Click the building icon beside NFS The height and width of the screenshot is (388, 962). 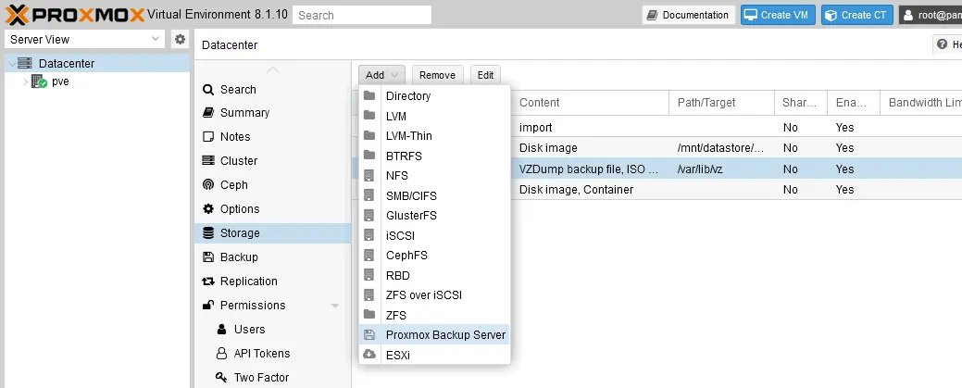[x=369, y=176]
